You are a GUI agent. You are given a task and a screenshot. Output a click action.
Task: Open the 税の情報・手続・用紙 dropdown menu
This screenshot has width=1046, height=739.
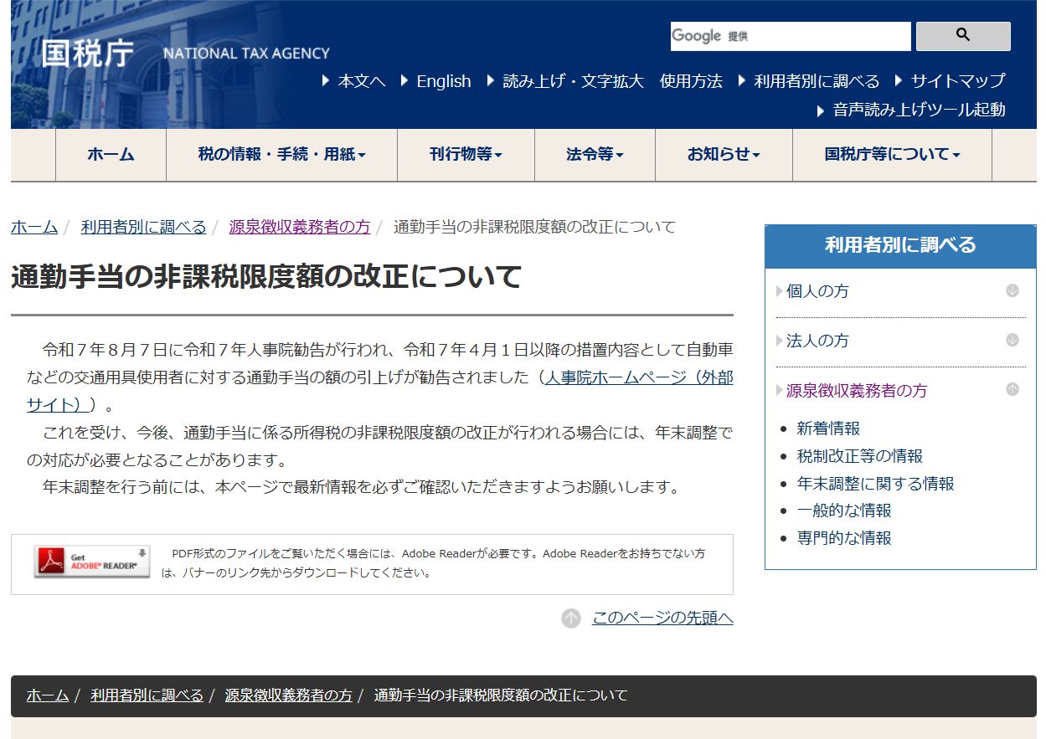(x=281, y=155)
